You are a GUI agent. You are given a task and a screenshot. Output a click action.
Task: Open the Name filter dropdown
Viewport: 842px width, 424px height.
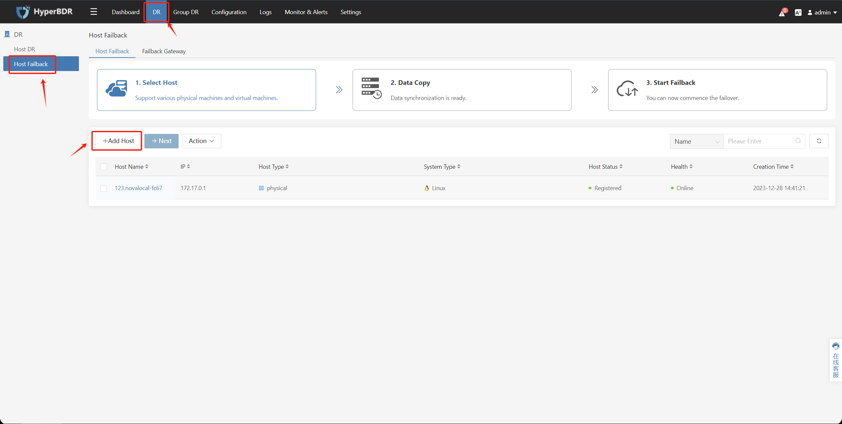[696, 141]
